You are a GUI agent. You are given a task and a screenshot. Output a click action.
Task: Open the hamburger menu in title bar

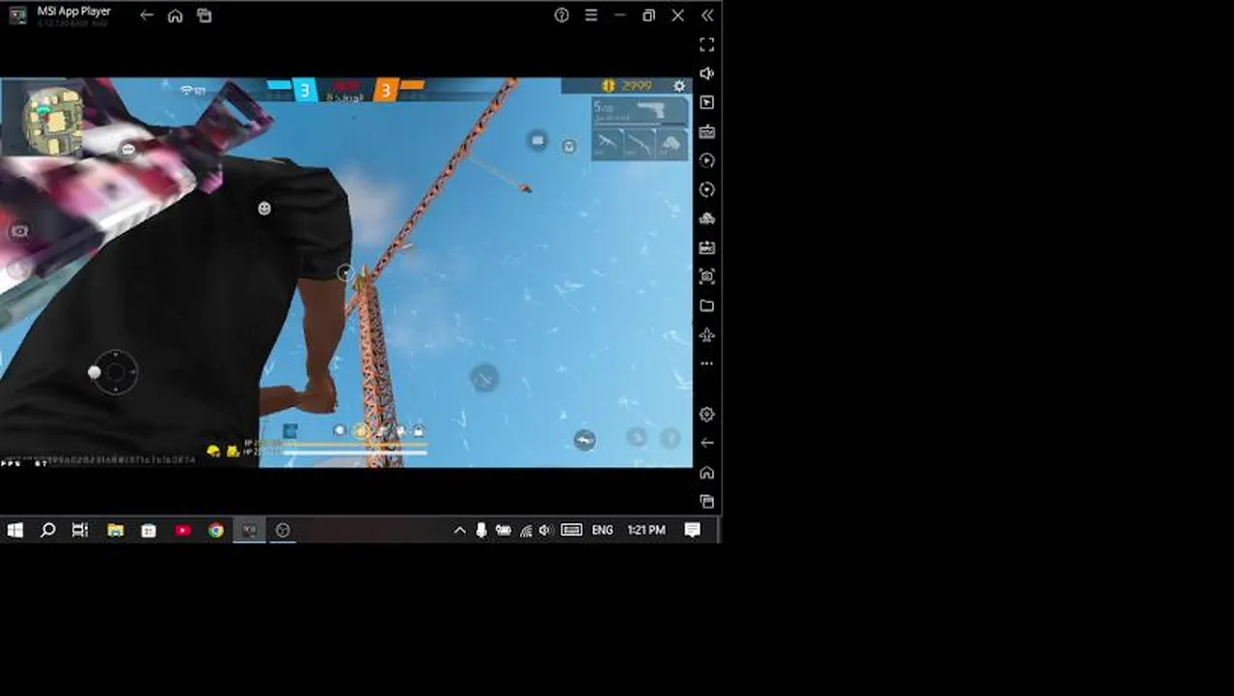tap(590, 15)
